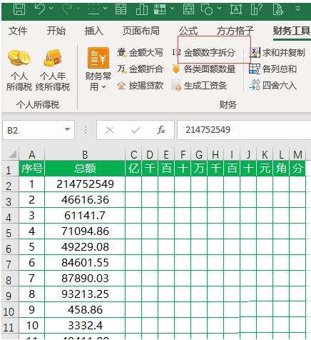Click cell containing 71094.86
This screenshot has width=311, height=340.
point(85,231)
